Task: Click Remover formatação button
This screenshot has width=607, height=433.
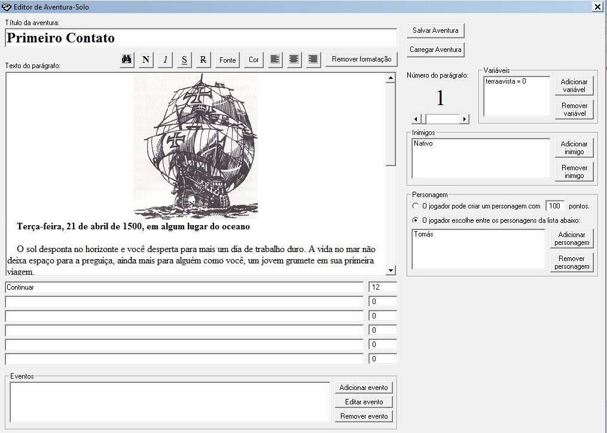Action: click(362, 59)
